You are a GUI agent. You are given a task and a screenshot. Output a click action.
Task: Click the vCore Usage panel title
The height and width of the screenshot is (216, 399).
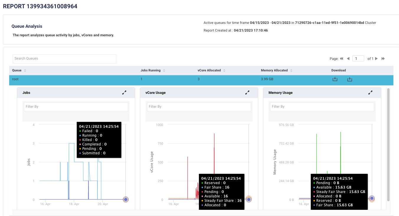(x=156, y=93)
